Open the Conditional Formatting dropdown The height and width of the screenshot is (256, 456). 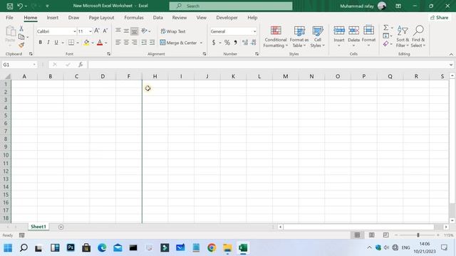click(276, 37)
